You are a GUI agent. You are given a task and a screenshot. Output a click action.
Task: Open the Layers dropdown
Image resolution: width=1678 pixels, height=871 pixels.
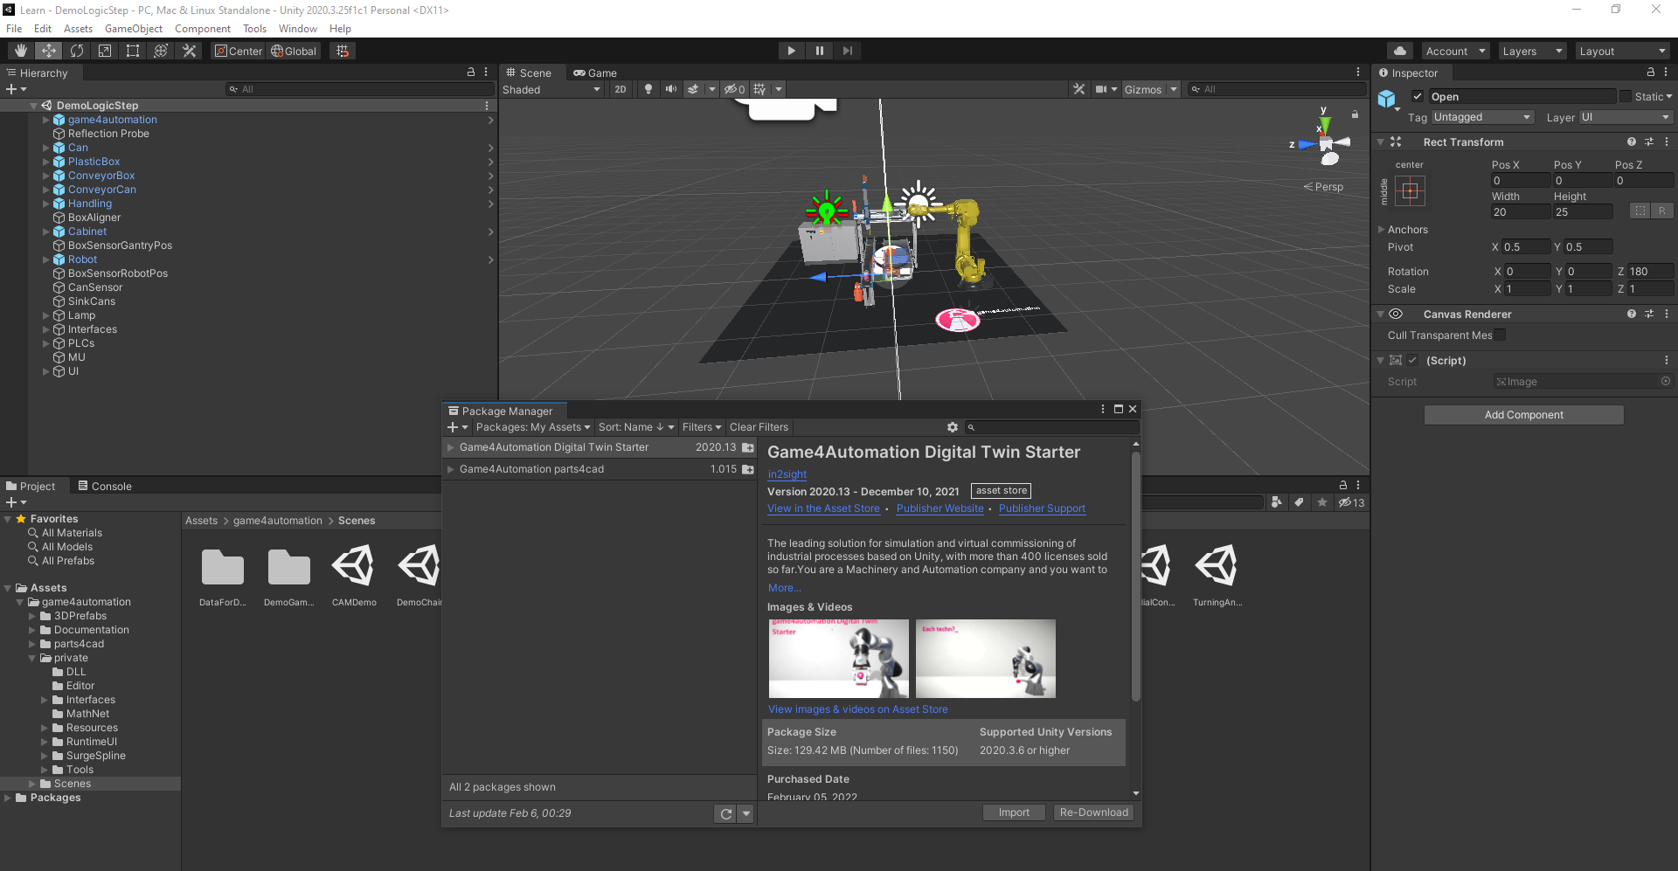(1532, 51)
